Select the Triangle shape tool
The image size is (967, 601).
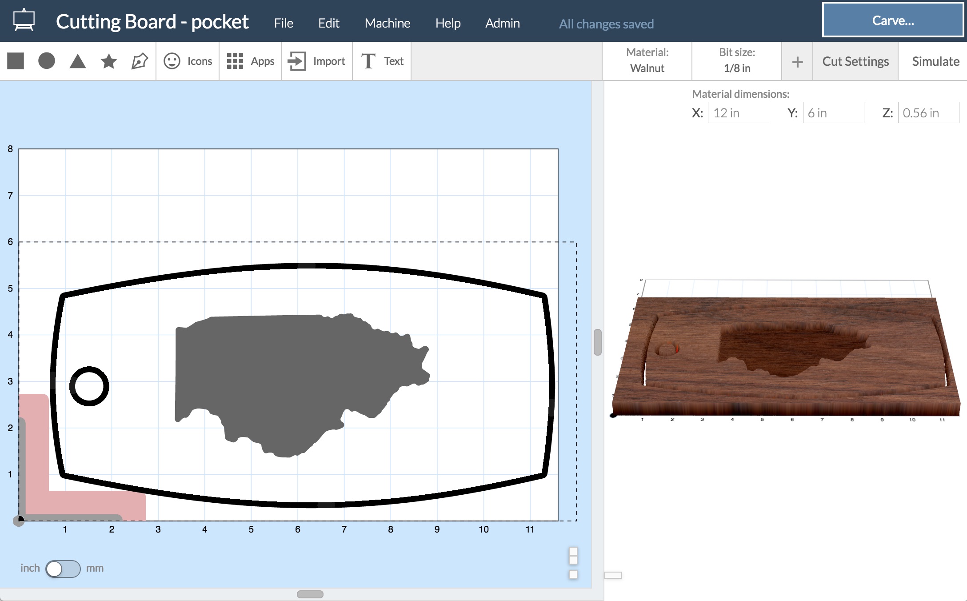(x=78, y=61)
